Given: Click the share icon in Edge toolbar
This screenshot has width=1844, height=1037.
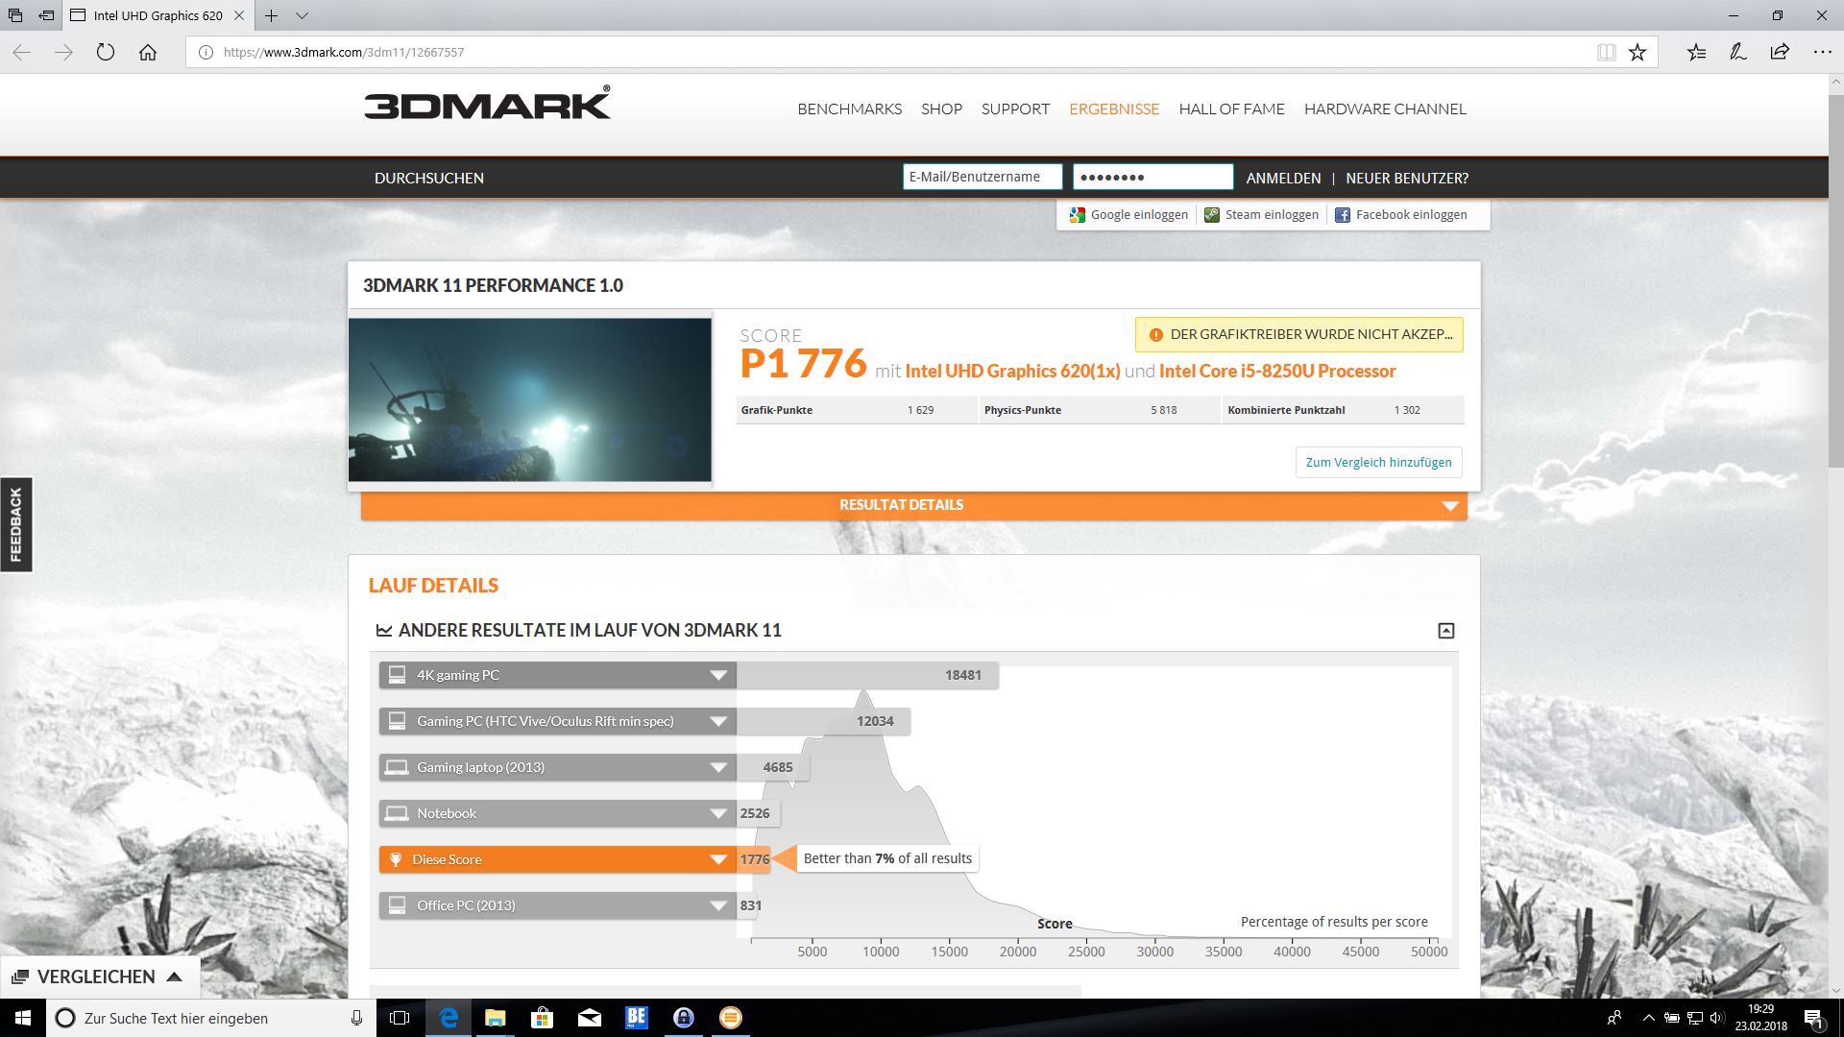Looking at the screenshot, I should point(1780,53).
